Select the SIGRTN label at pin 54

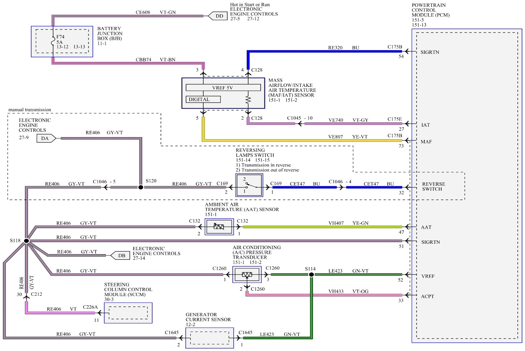(x=430, y=52)
